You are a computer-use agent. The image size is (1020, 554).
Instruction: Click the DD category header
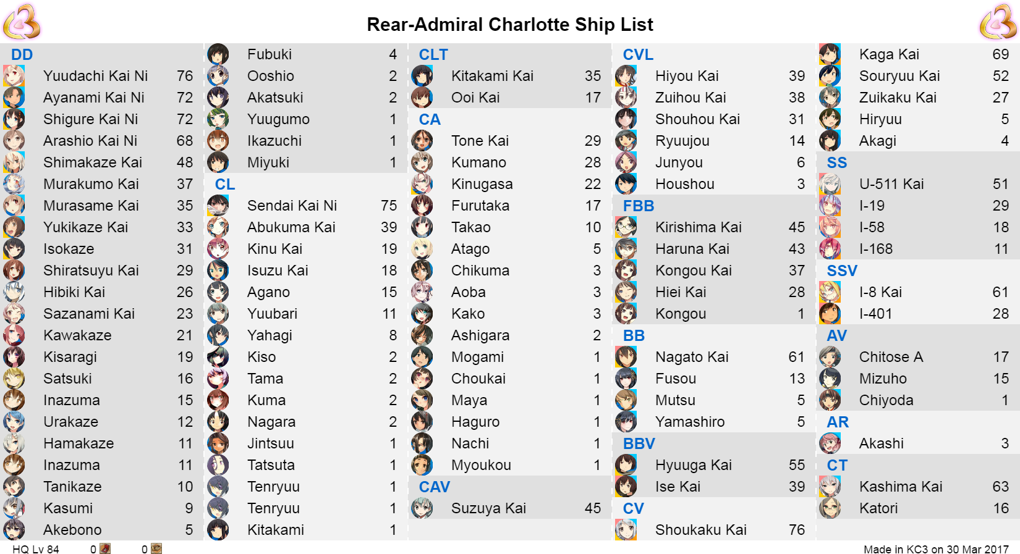(x=22, y=54)
